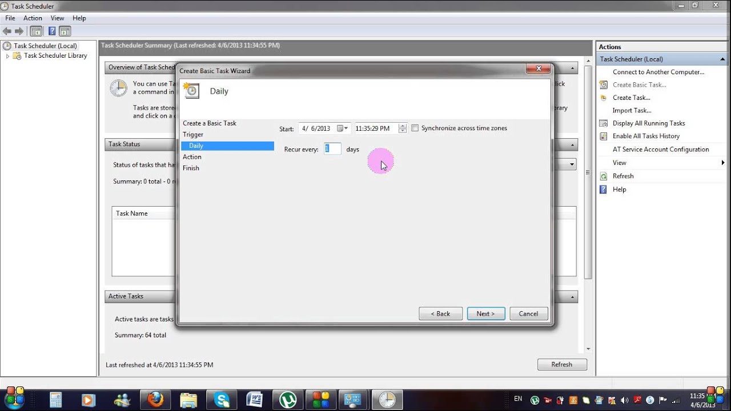Open Windows Explorer folder on taskbar

click(188, 400)
